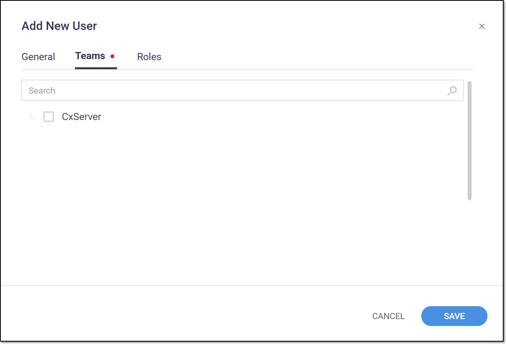Viewport: 506px width, 344px height.
Task: Cancel adding the new user
Action: point(388,316)
